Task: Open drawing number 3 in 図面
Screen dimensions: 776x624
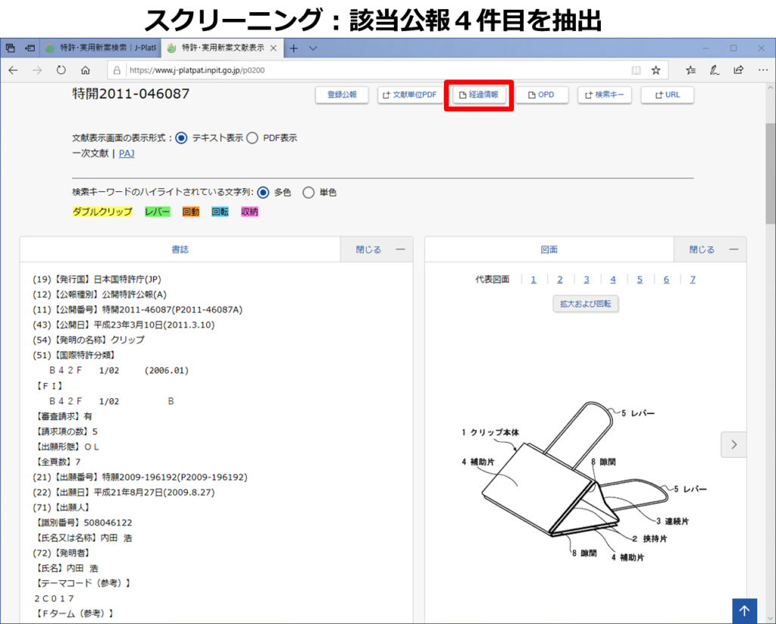Action: tap(587, 279)
